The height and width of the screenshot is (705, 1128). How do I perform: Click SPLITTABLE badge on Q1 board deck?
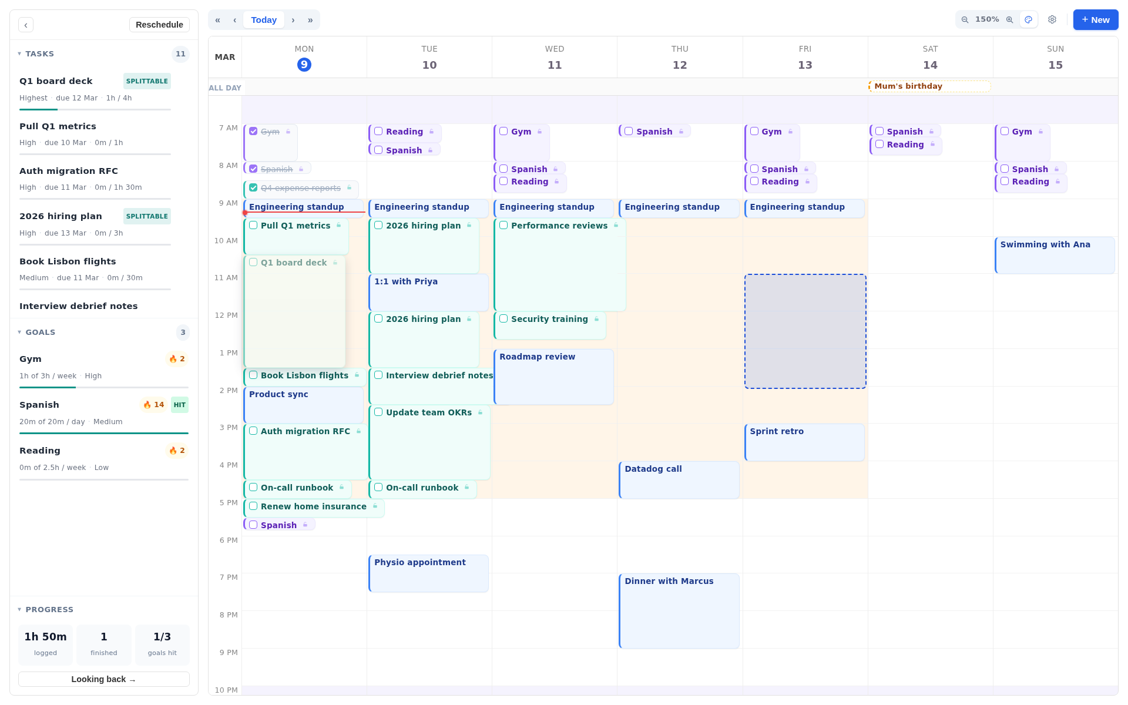click(x=147, y=81)
